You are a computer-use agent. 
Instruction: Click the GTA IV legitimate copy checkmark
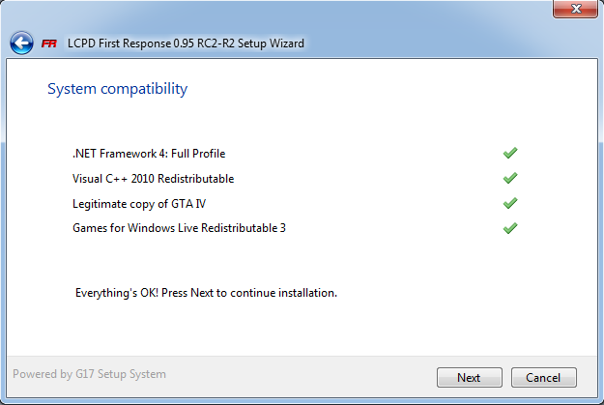click(x=510, y=203)
